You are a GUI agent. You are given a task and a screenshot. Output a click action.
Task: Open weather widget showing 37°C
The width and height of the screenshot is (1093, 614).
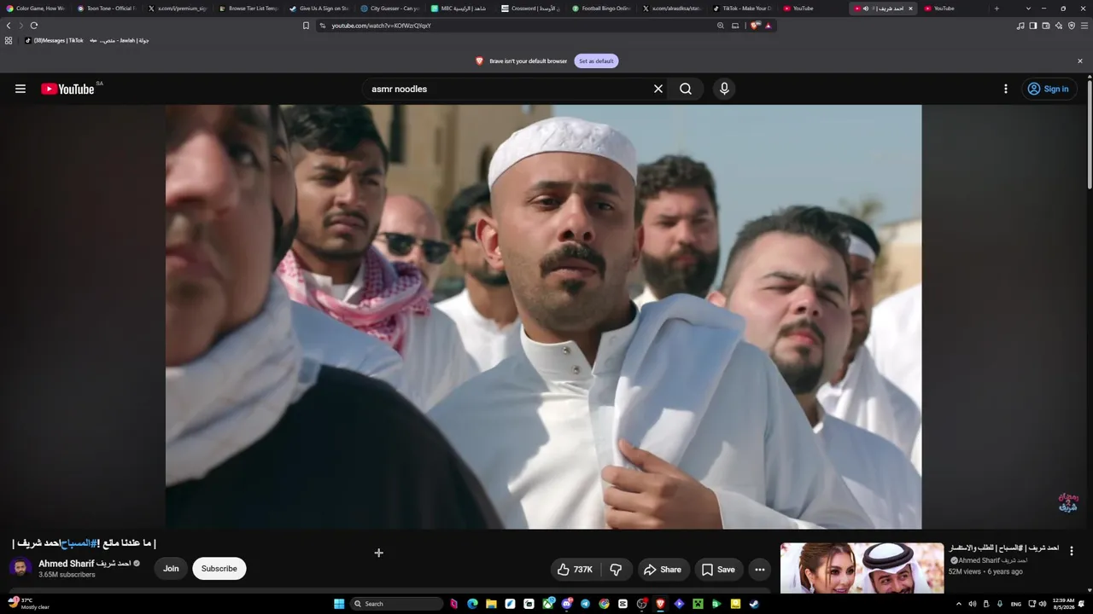point(29,603)
